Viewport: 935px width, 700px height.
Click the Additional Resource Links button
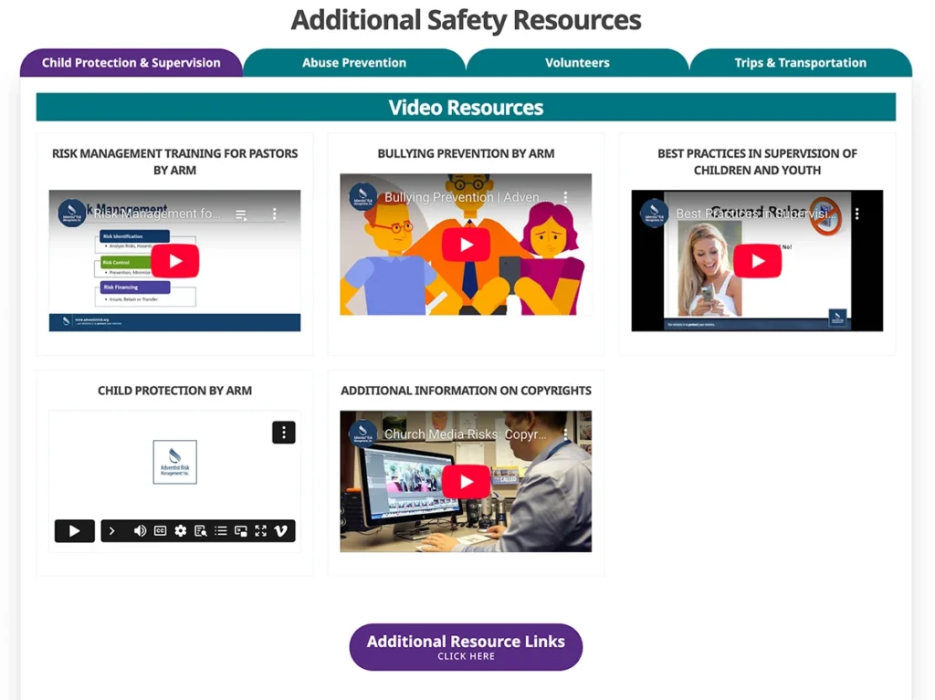pos(466,647)
